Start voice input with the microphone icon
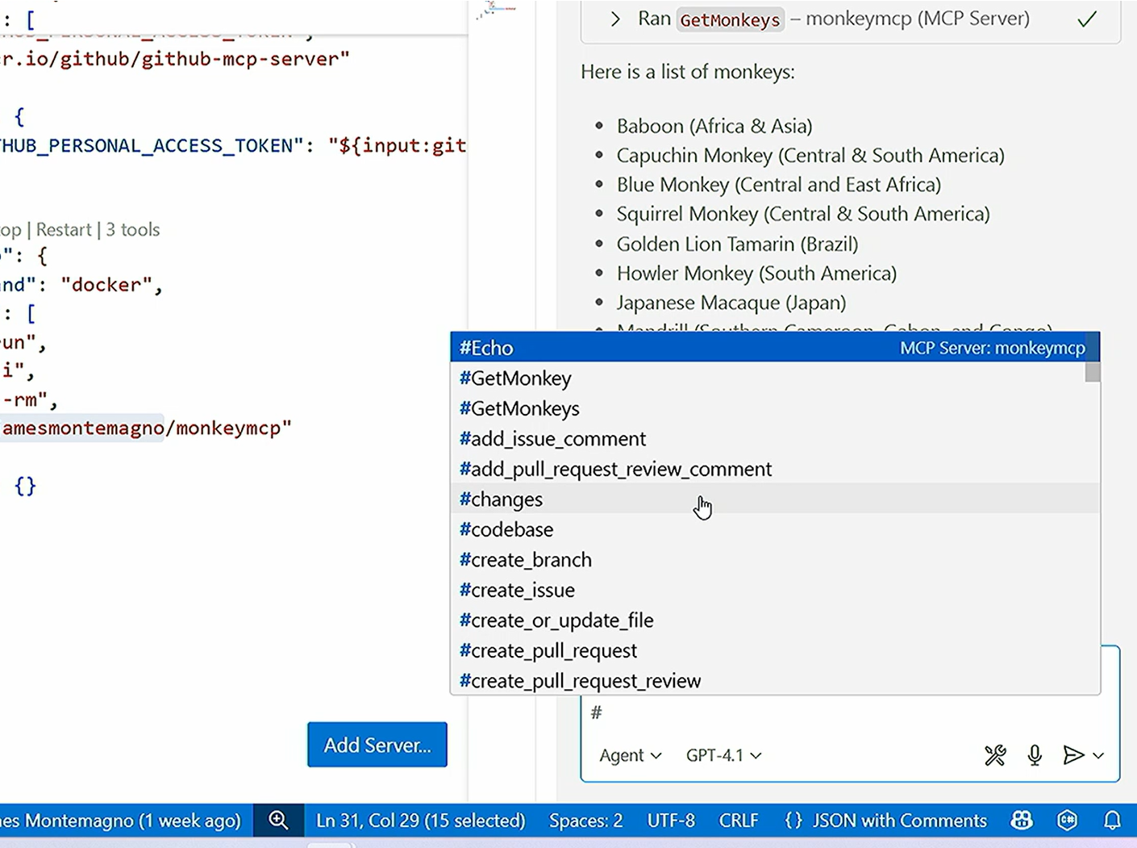The image size is (1137, 848). (x=1035, y=755)
